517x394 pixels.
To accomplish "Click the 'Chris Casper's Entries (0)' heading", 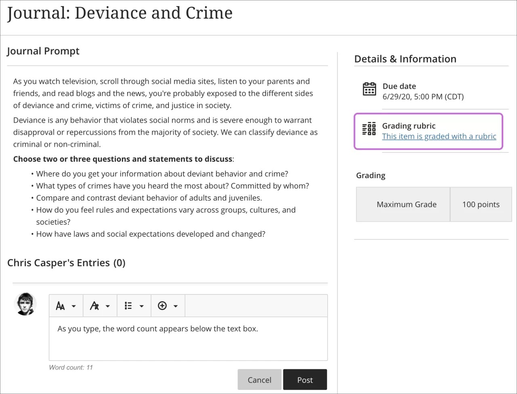I will pos(66,263).
